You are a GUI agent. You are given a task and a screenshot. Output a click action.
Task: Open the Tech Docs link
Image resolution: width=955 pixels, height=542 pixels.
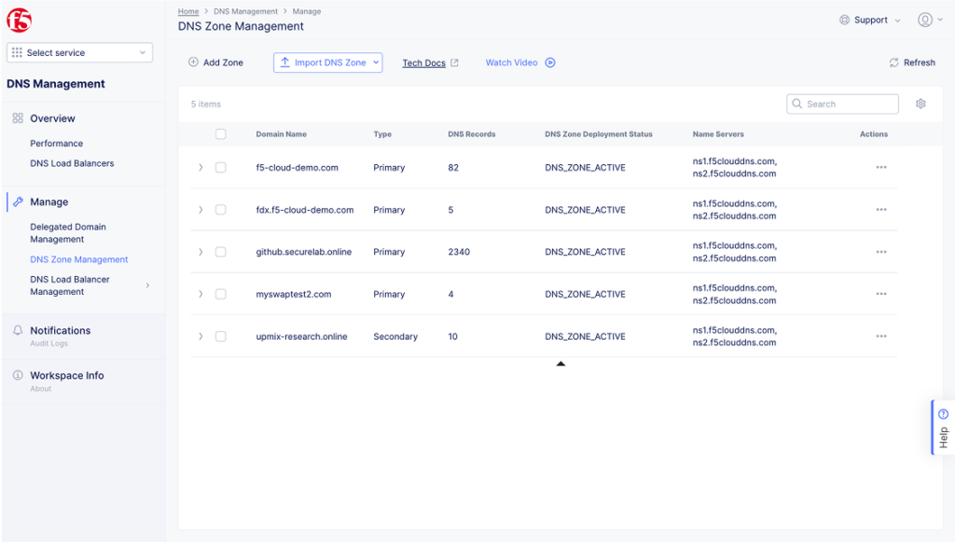(x=424, y=63)
